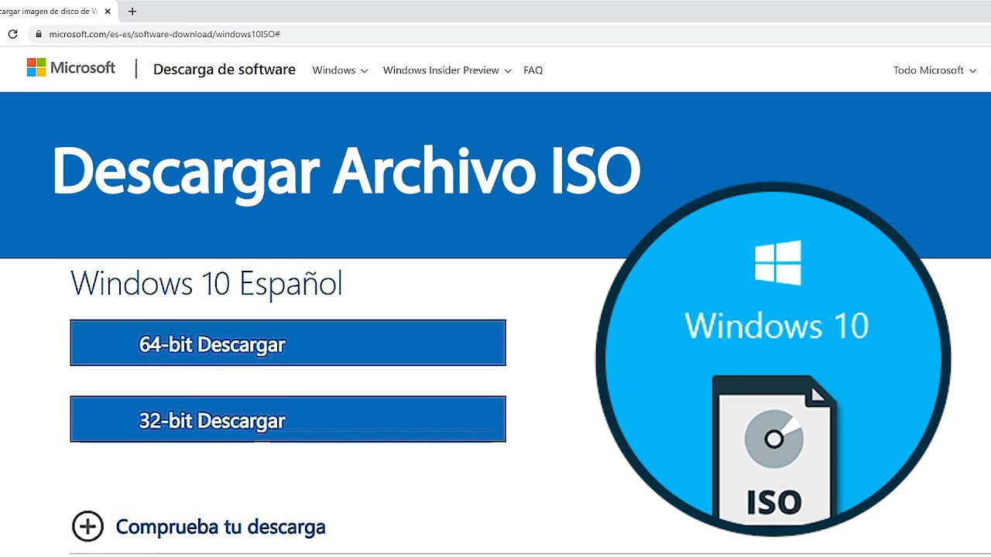
Task: Click the 64-bit Descargar button
Action: tap(287, 343)
